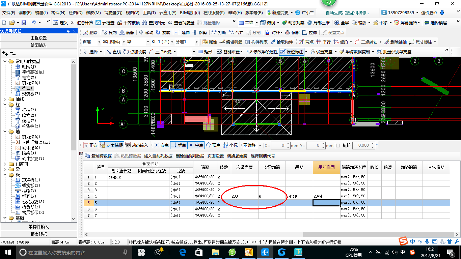Toggle 对象捕捉 object snap
461x259 pixels.
tap(111, 145)
